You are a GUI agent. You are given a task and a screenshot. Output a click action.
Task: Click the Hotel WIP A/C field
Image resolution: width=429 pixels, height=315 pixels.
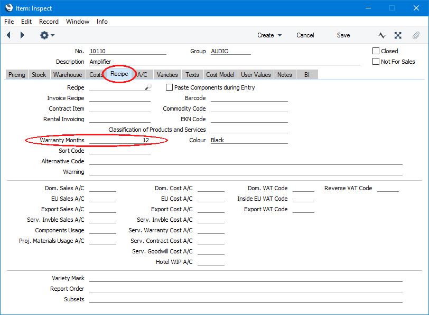(211, 262)
